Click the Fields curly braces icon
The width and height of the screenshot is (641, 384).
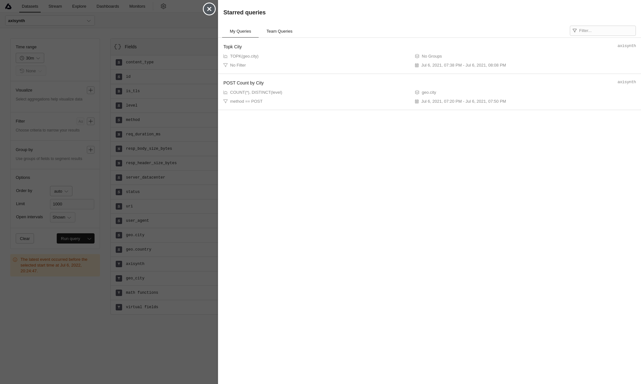(x=118, y=47)
